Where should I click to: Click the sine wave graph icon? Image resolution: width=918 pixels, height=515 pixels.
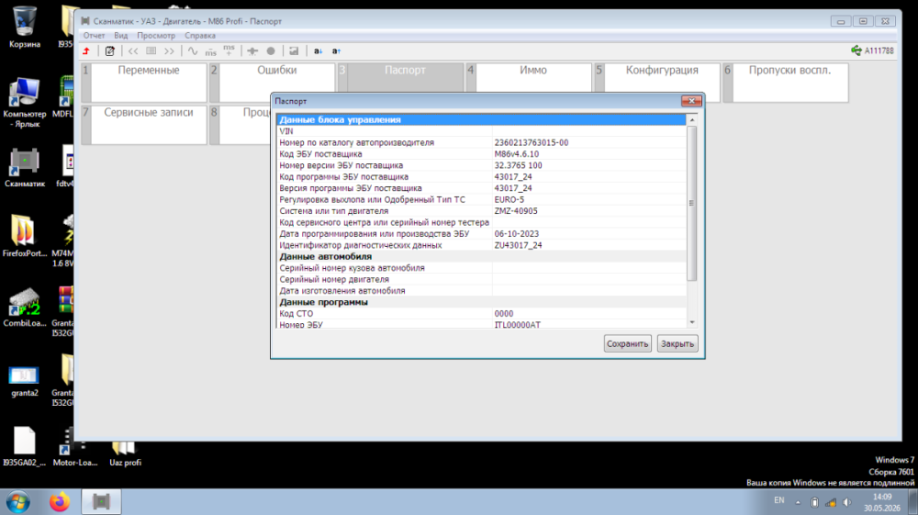[193, 50]
